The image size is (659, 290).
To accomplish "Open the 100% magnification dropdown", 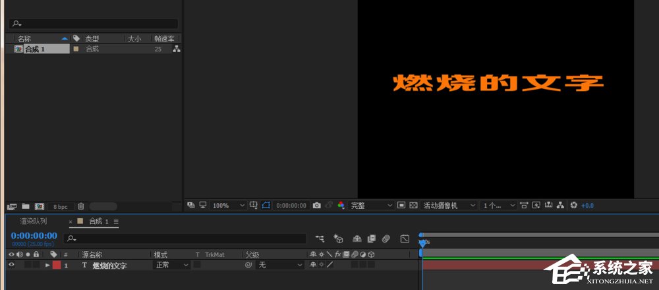I will point(229,206).
